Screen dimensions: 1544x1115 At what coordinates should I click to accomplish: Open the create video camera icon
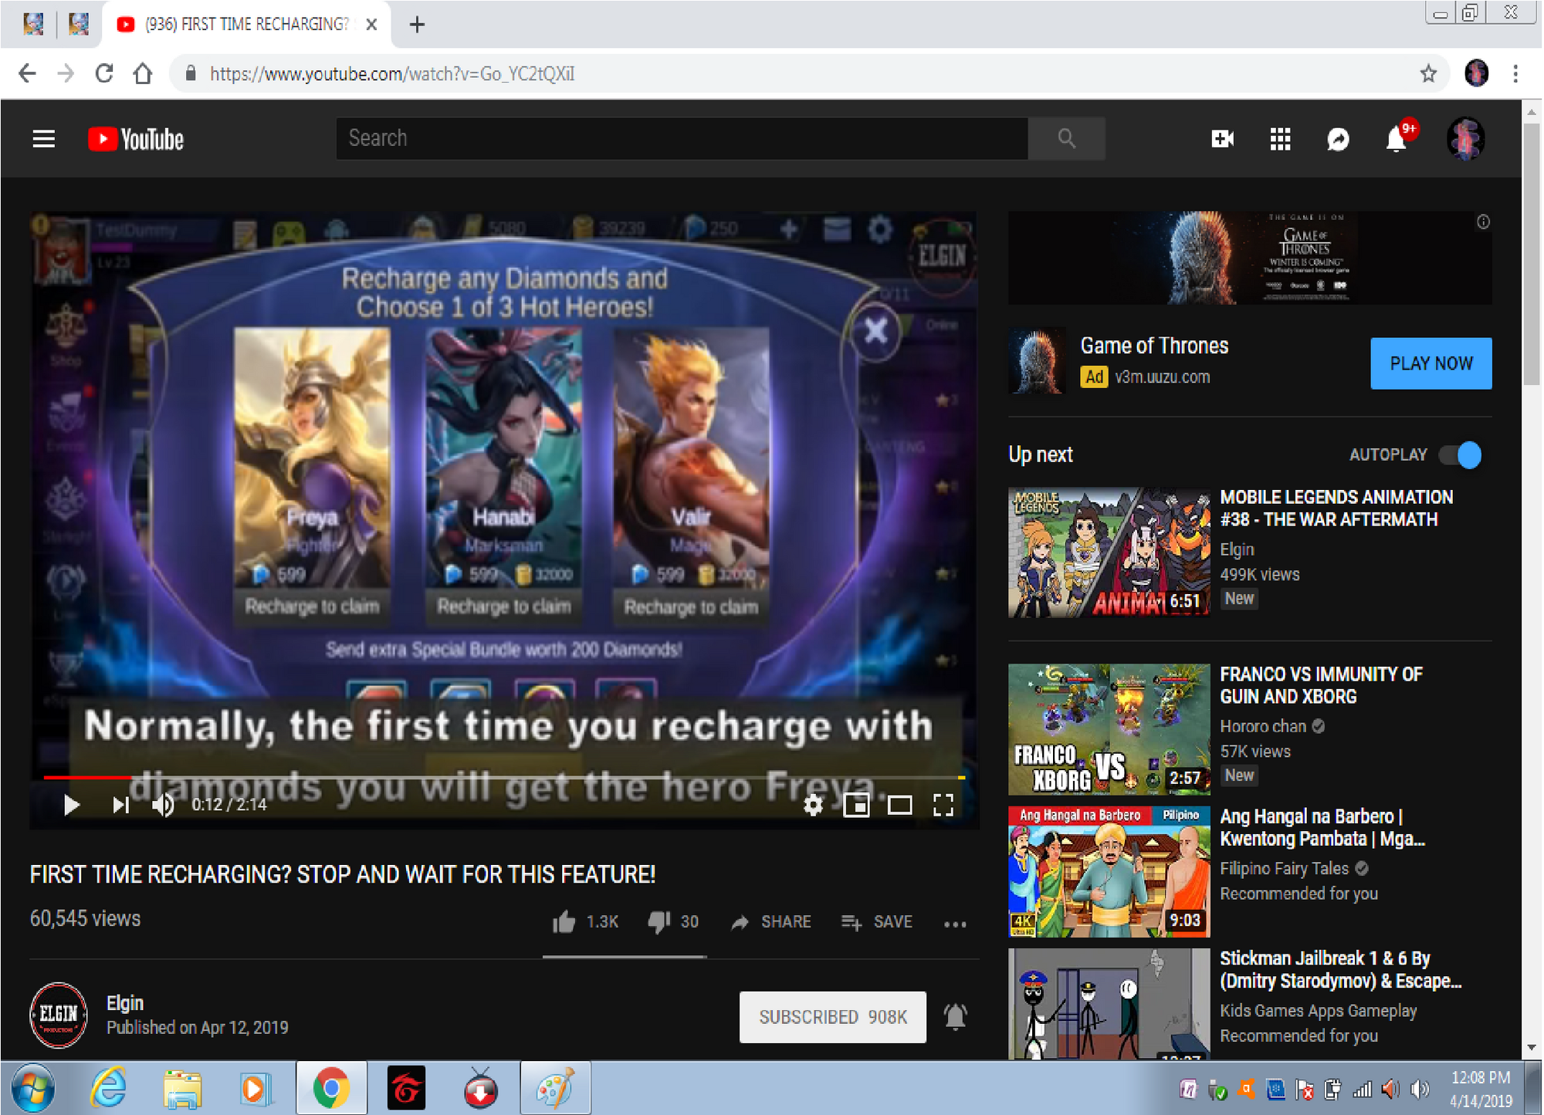1222,139
